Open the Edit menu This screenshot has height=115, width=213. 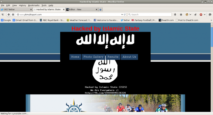8,5
